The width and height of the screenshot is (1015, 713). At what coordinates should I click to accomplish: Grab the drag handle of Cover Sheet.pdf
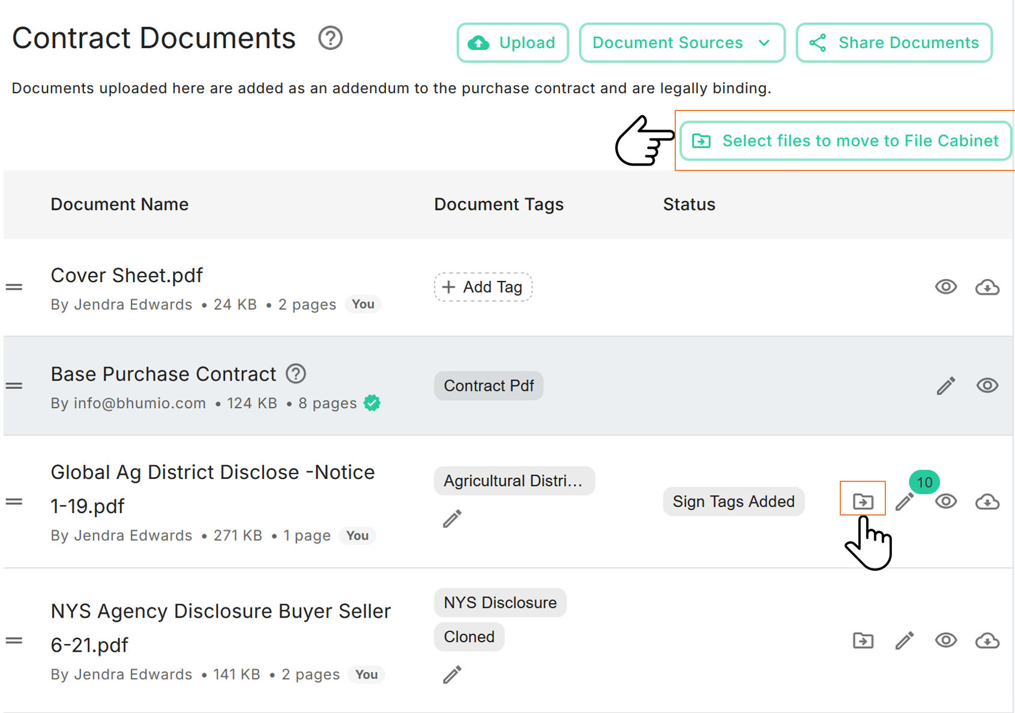14,287
